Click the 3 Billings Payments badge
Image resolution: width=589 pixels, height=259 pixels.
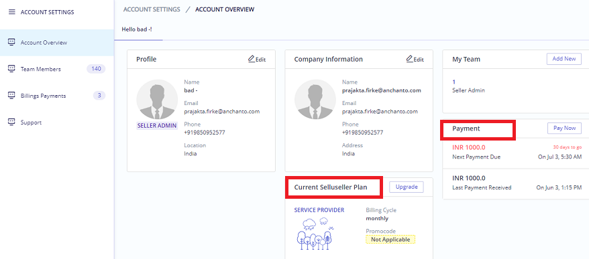point(99,96)
